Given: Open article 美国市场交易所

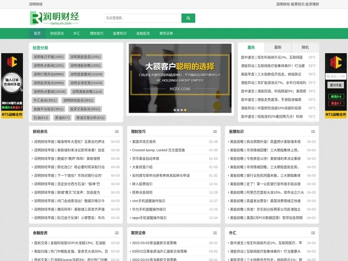Looking at the screenshot, I should click(x=144, y=142).
